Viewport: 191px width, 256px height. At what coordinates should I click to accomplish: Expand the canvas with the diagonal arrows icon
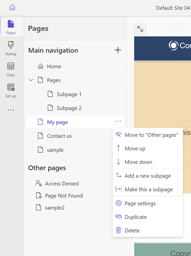point(140,29)
